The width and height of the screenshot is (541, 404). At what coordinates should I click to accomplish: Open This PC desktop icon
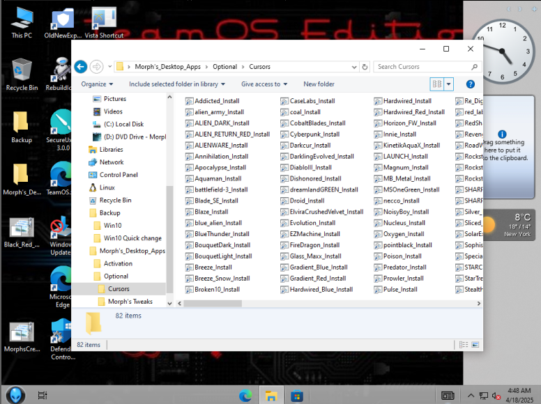(22, 22)
